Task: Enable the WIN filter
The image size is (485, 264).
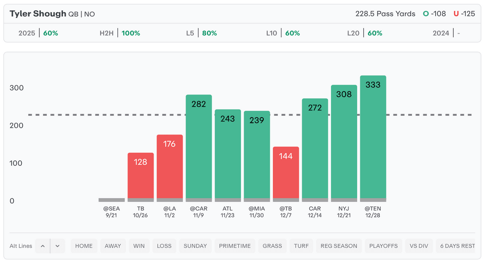Action: point(139,246)
